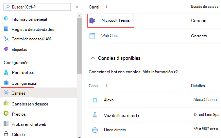221x138 pixels.
Task: Click the Microsoft Teams logo icon
Action: click(x=92, y=21)
